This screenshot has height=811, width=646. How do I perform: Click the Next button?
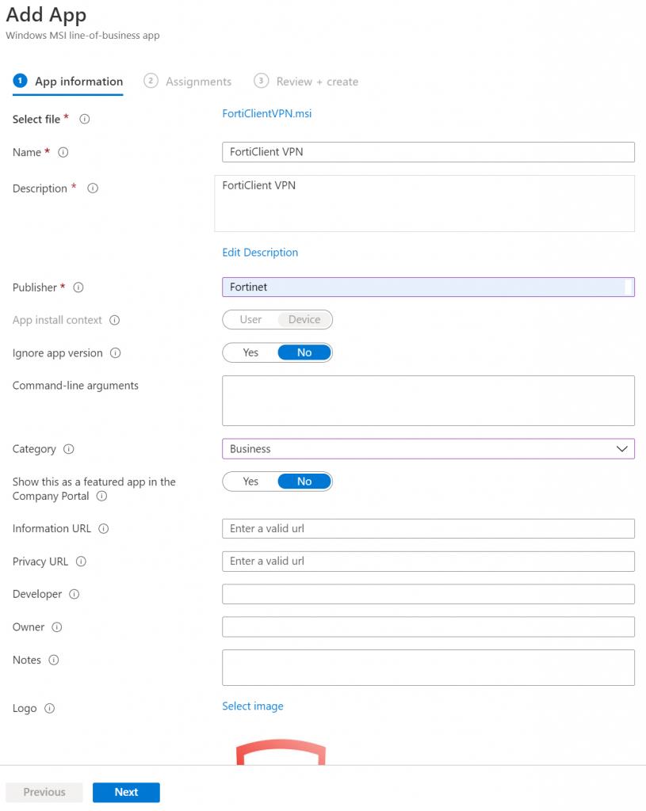click(x=126, y=792)
